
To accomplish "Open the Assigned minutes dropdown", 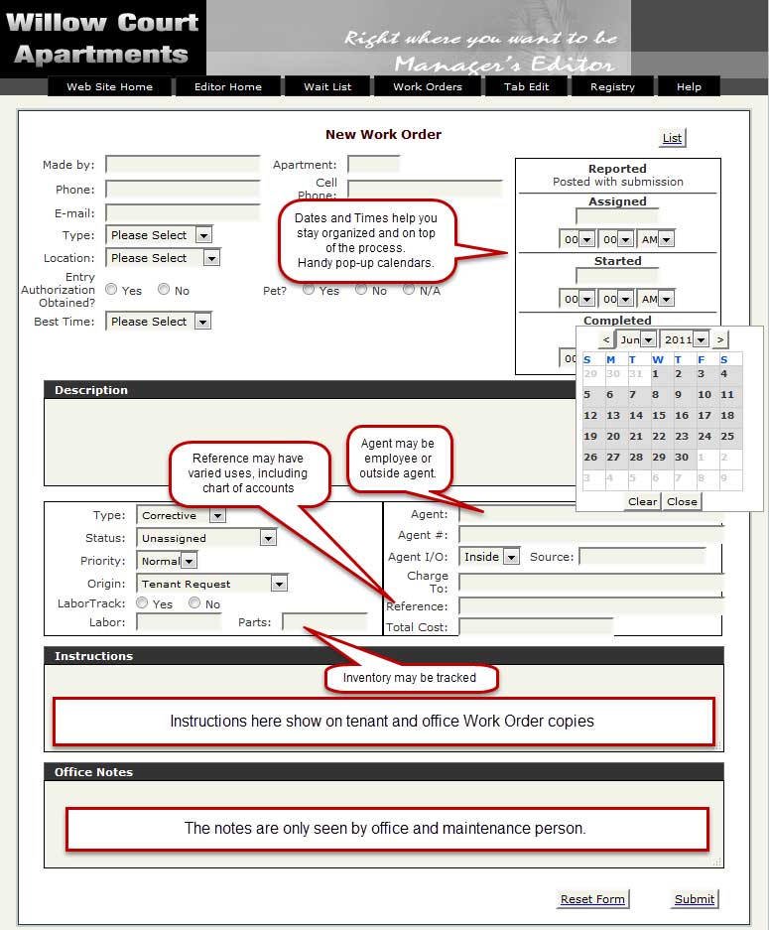I will coord(616,239).
